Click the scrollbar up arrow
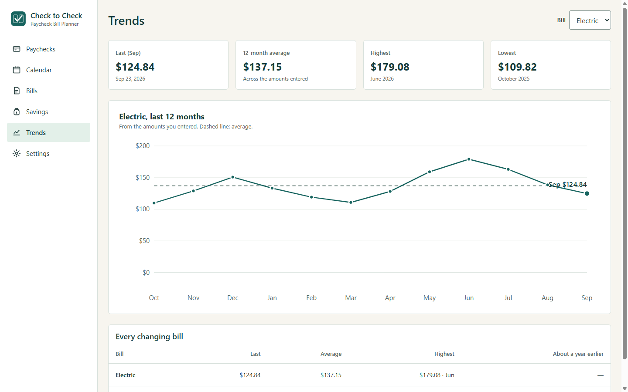Image resolution: width=628 pixels, height=392 pixels. (x=625, y=3)
